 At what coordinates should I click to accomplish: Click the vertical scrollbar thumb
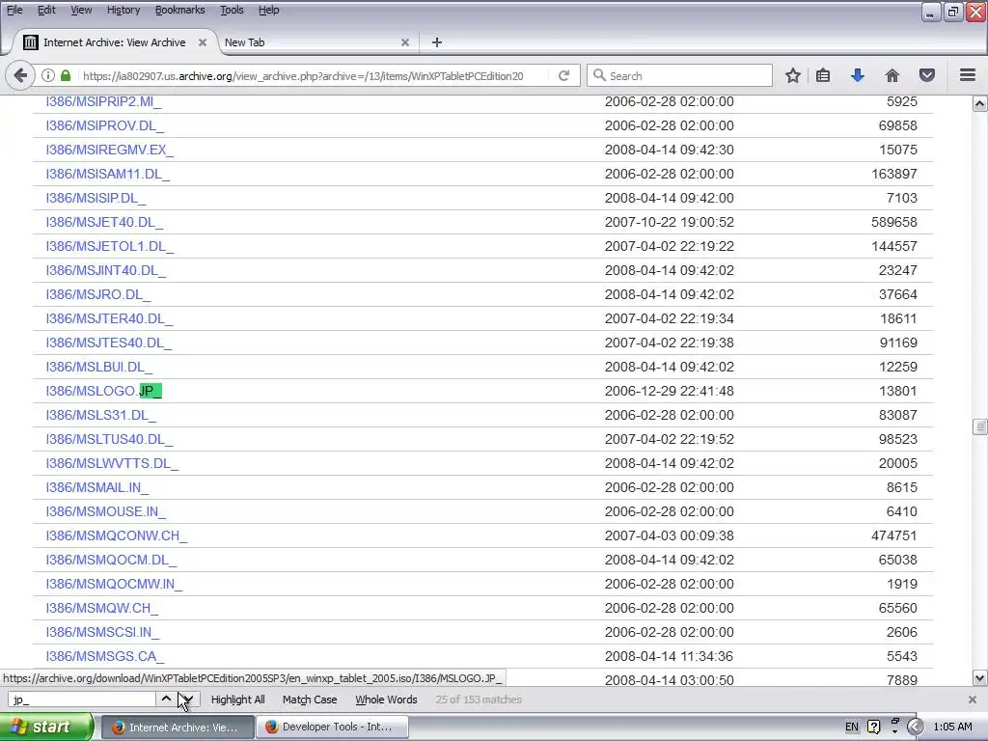point(980,426)
